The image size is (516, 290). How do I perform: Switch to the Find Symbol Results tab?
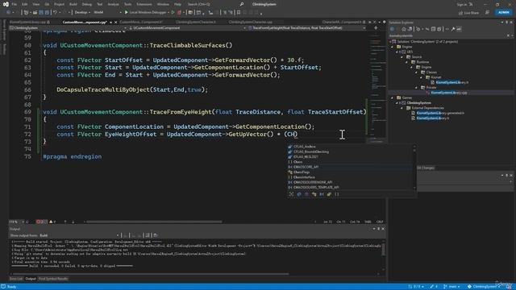(x=53, y=279)
